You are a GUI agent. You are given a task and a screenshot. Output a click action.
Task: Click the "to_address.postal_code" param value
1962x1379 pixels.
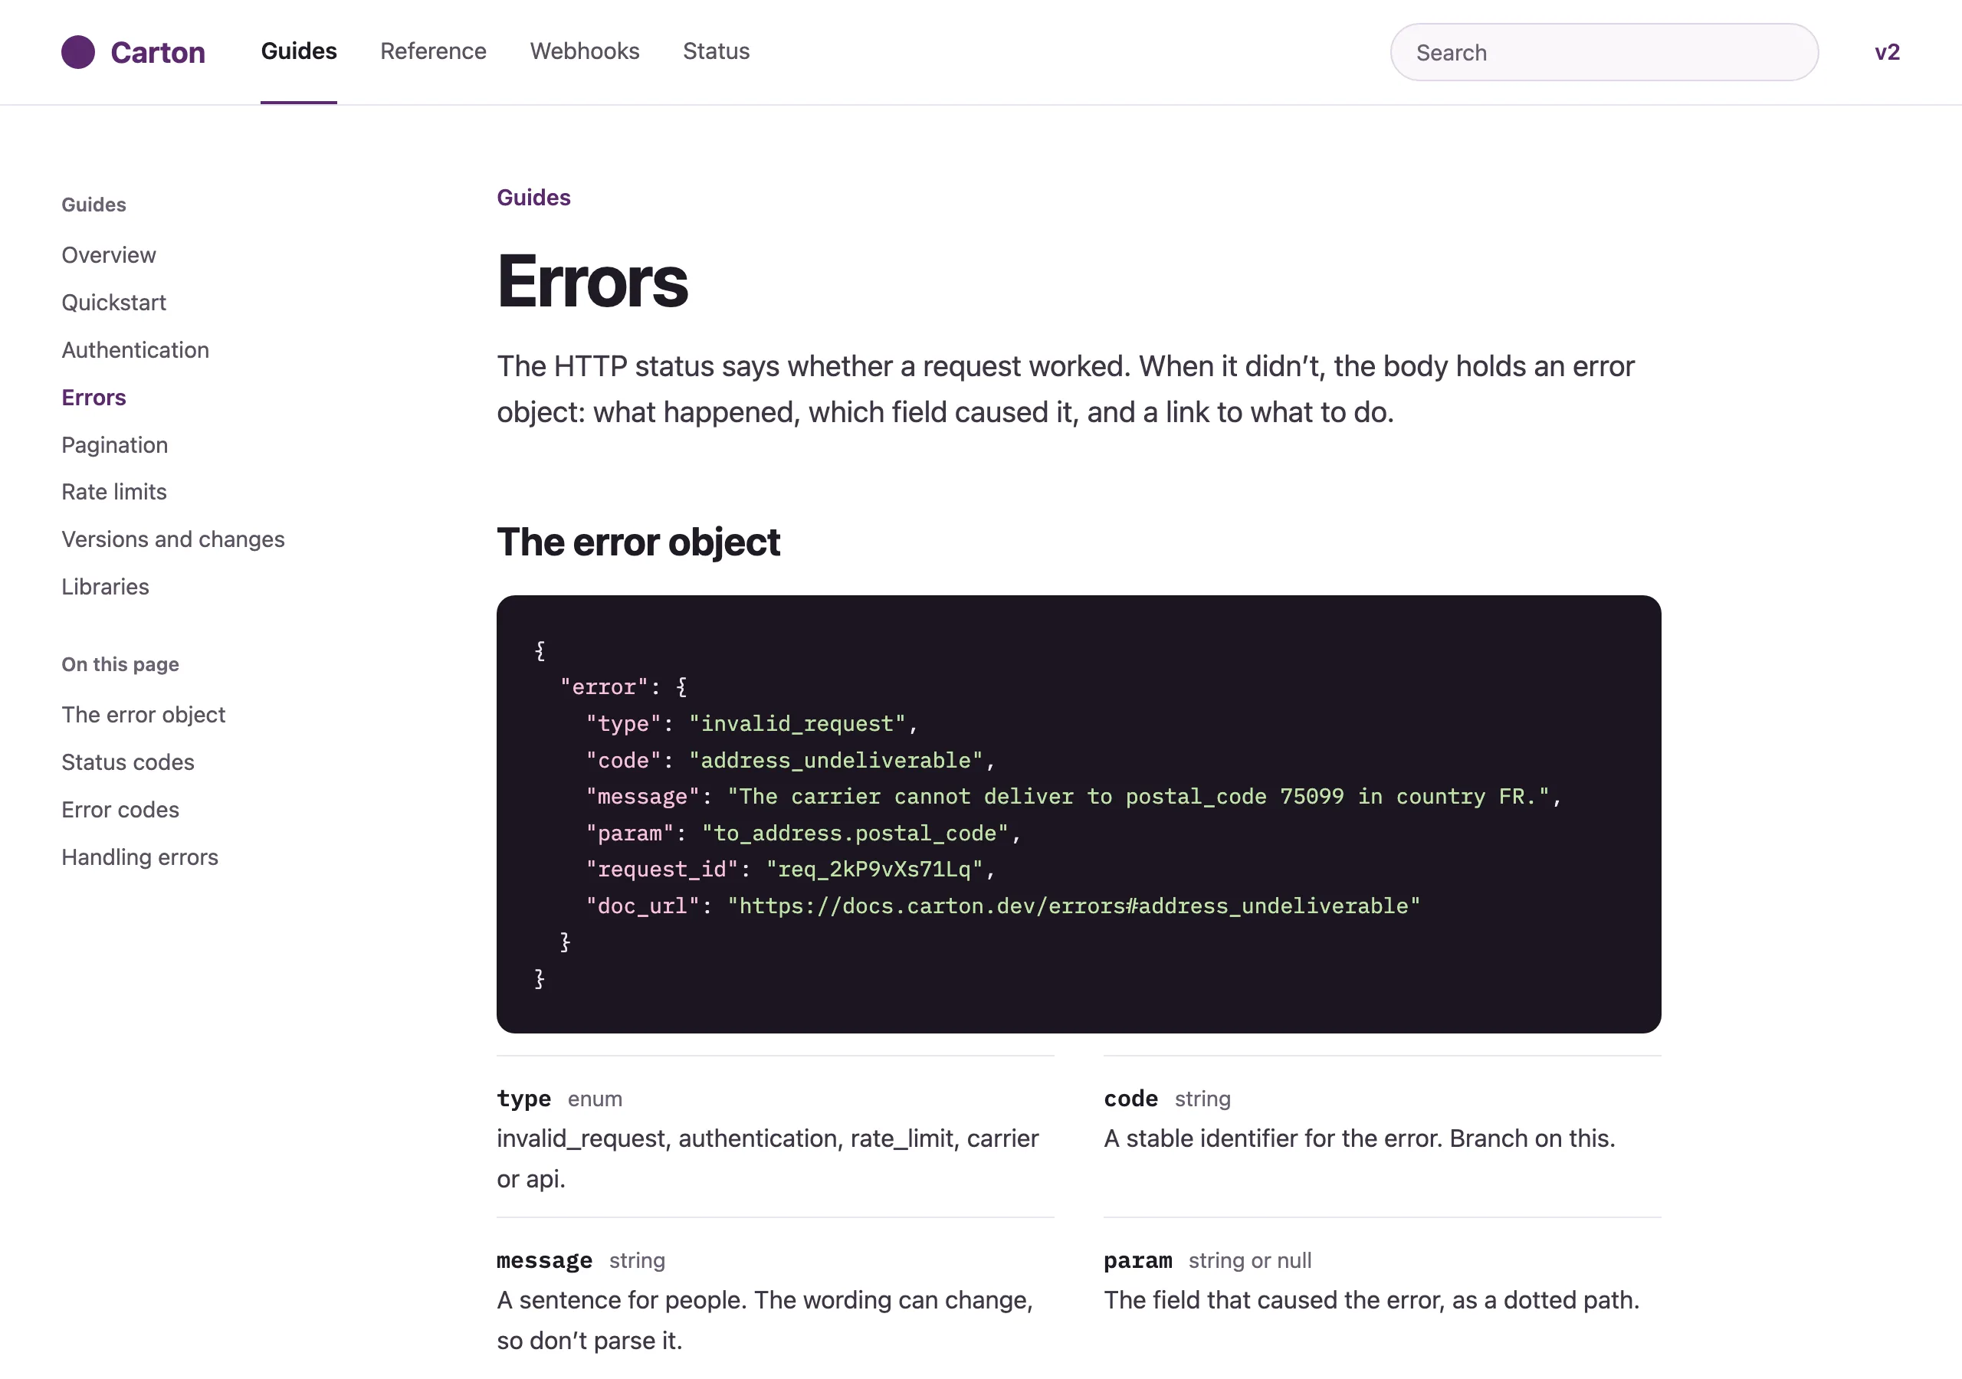855,833
